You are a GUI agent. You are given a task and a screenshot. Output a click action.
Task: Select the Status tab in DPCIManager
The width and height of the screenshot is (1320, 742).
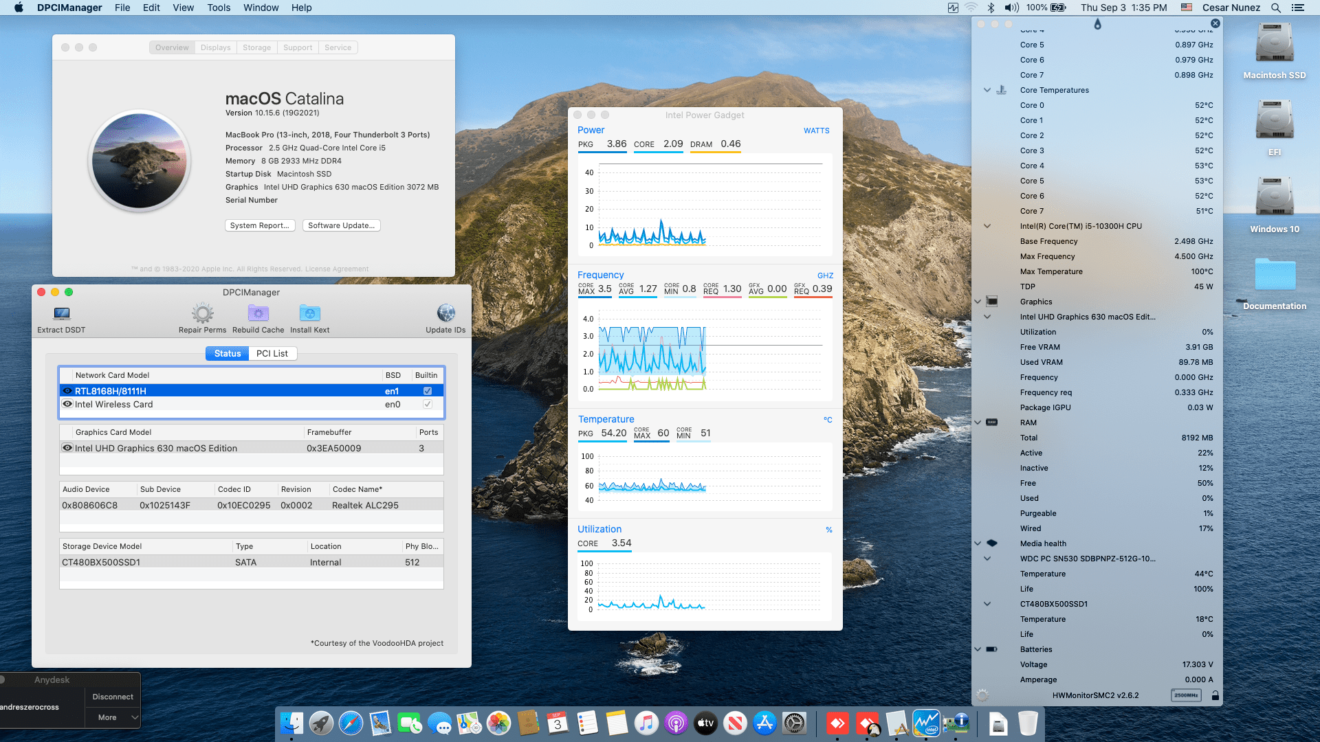coord(228,353)
